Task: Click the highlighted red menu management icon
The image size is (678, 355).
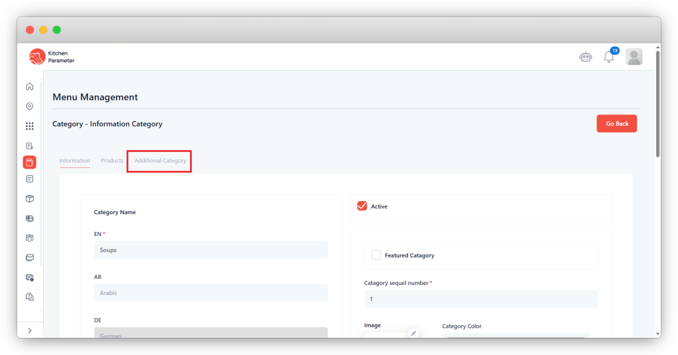Action: tap(29, 162)
